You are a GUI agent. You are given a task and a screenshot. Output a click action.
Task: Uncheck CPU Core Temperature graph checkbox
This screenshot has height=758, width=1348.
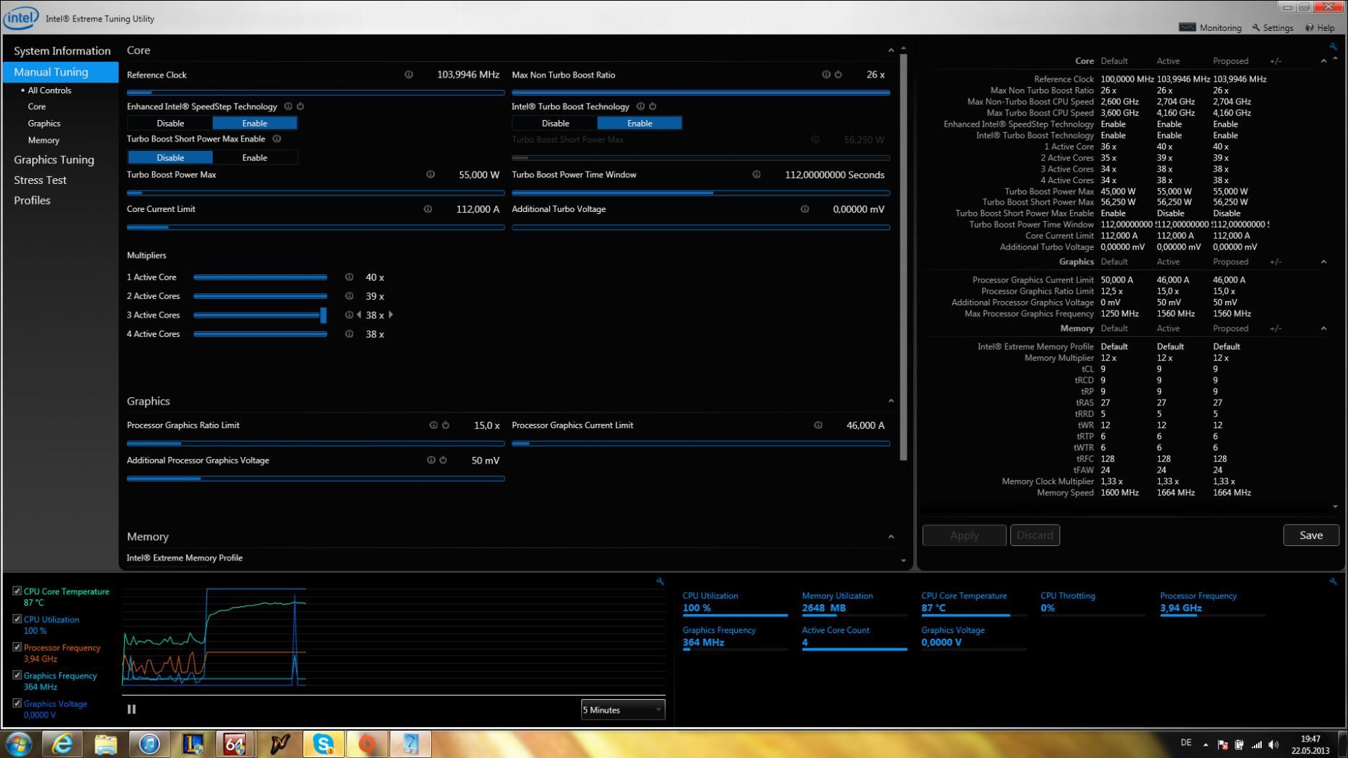point(17,591)
